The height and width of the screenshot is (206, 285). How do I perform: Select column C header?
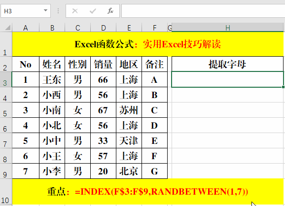coord(77,28)
